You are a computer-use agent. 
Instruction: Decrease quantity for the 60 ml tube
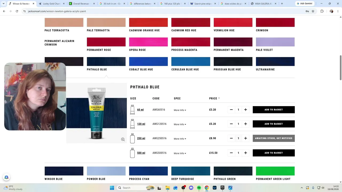(x=231, y=110)
